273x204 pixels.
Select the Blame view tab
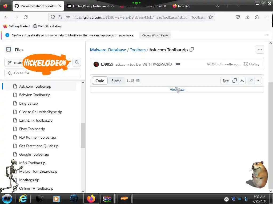point(116,81)
